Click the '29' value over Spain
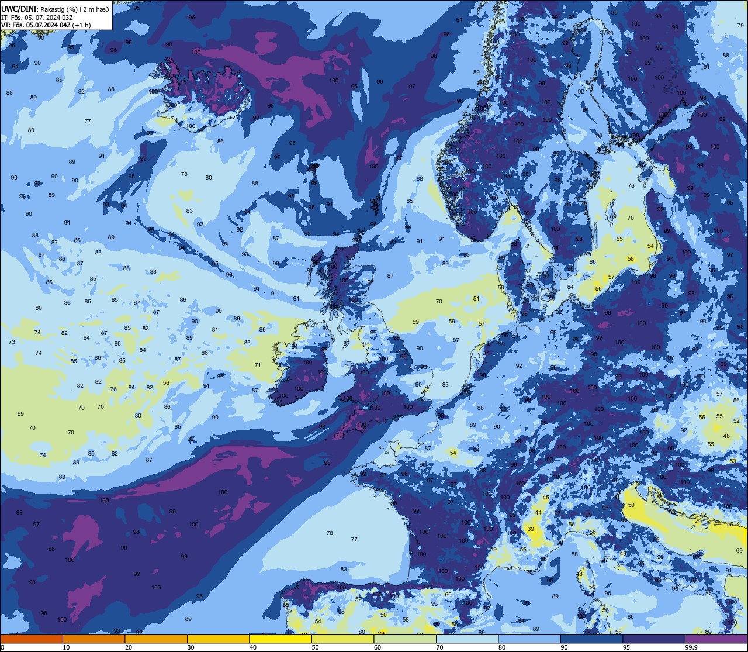This screenshot has width=748, height=652. (381, 633)
